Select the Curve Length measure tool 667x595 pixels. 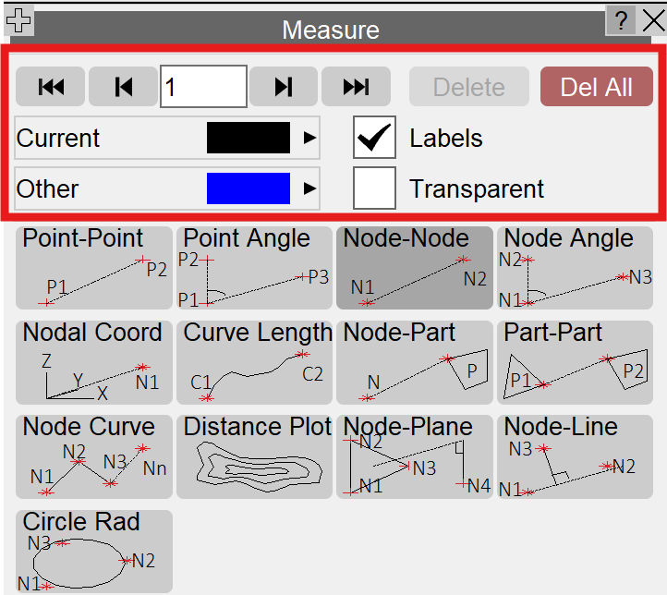tap(254, 362)
